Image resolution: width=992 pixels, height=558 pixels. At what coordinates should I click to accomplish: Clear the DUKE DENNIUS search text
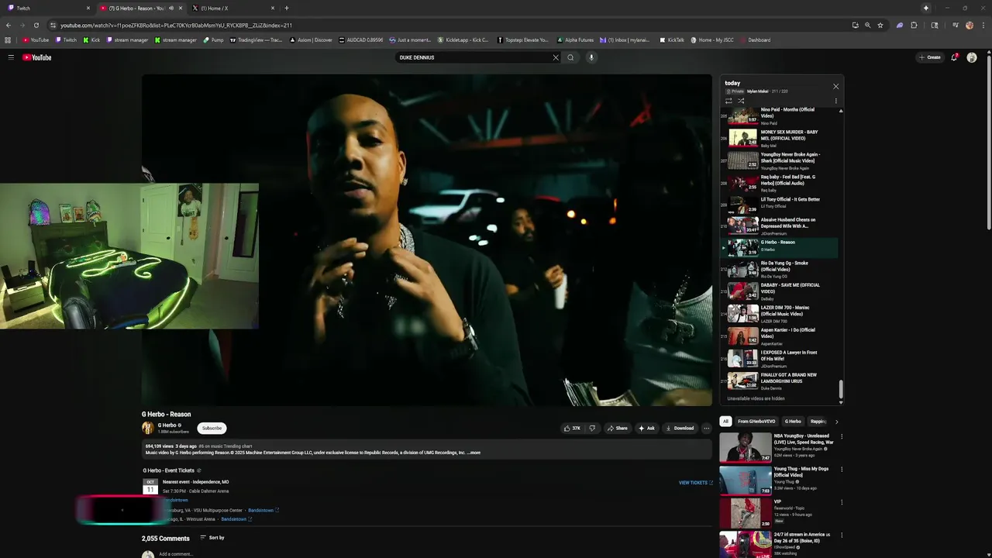556,57
